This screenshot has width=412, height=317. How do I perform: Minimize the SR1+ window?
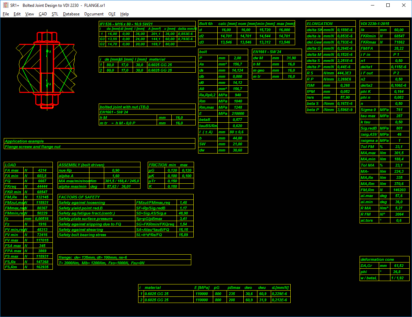pyautogui.click(x=372, y=5)
